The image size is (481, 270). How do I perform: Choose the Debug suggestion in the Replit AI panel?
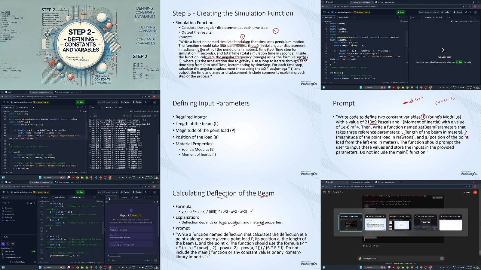pyautogui.click(x=131, y=229)
